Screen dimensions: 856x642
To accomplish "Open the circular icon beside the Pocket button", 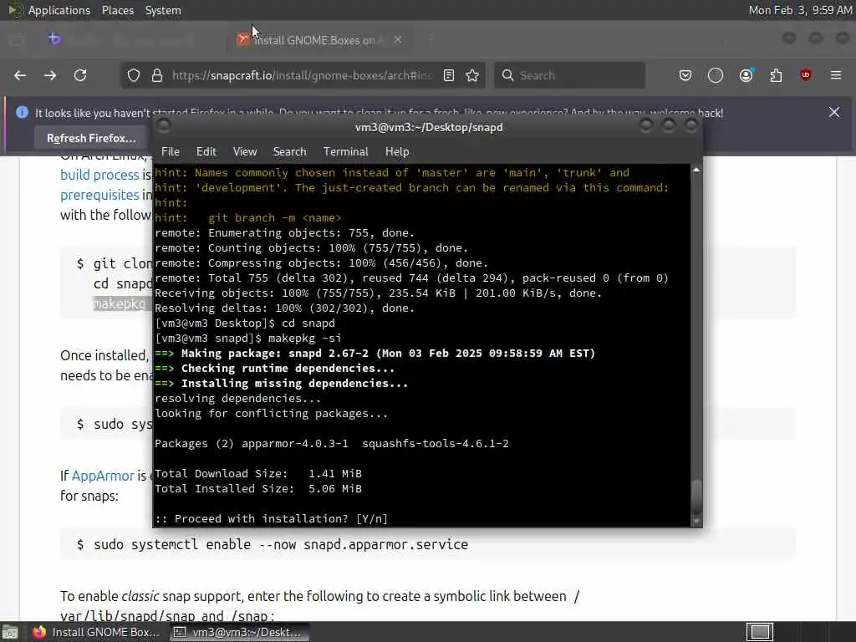I will [716, 75].
